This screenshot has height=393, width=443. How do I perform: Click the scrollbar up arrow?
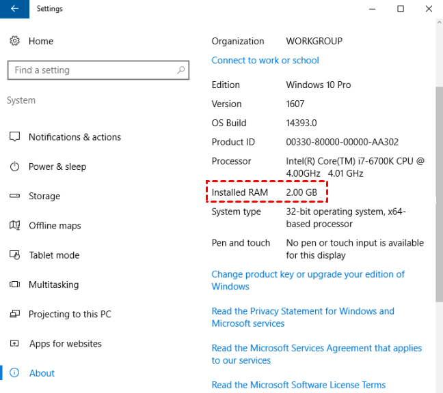(440, 23)
